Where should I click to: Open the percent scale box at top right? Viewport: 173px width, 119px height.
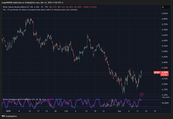[166, 7]
